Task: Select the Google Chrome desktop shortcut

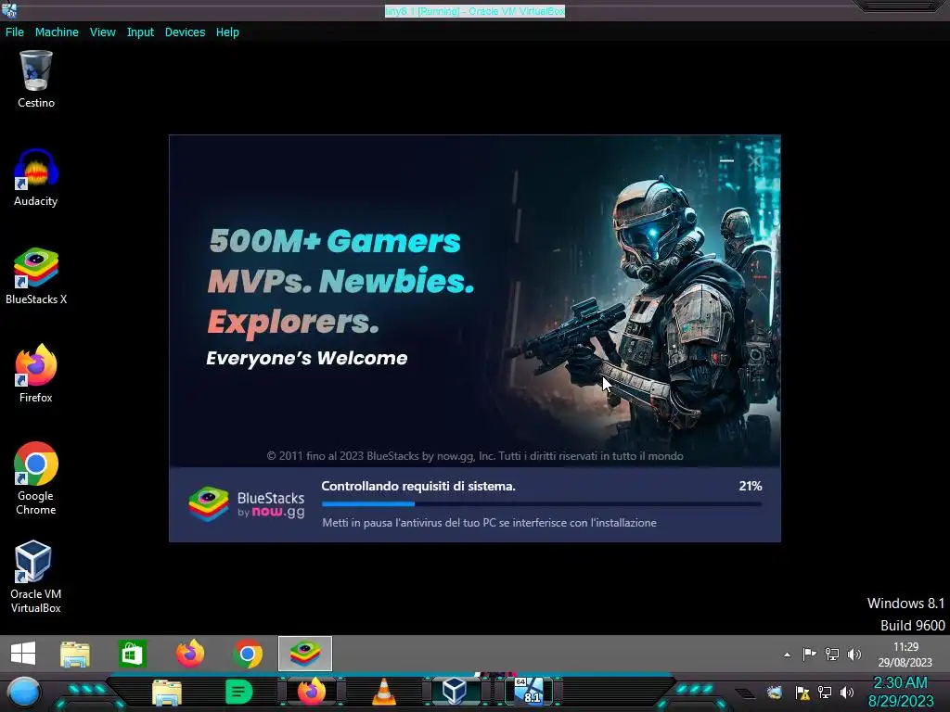Action: click(x=36, y=478)
